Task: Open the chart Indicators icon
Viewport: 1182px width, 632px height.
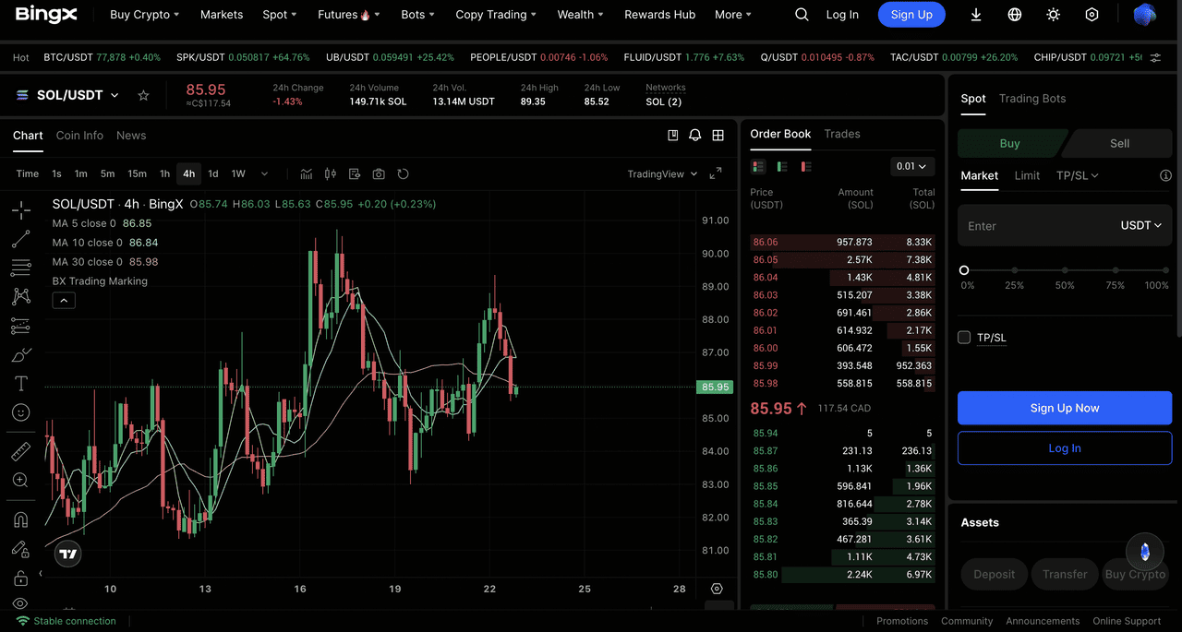Action: (x=307, y=173)
